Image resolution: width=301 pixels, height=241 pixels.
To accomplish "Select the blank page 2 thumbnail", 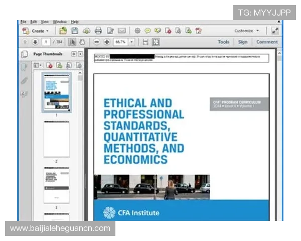I will (x=56, y=139).
